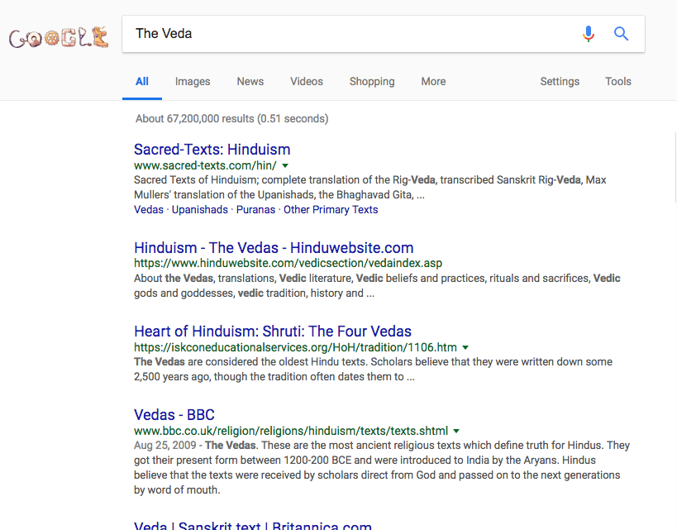This screenshot has width=677, height=530.
Task: Follow the Puranas sitelink
Action: pos(255,210)
